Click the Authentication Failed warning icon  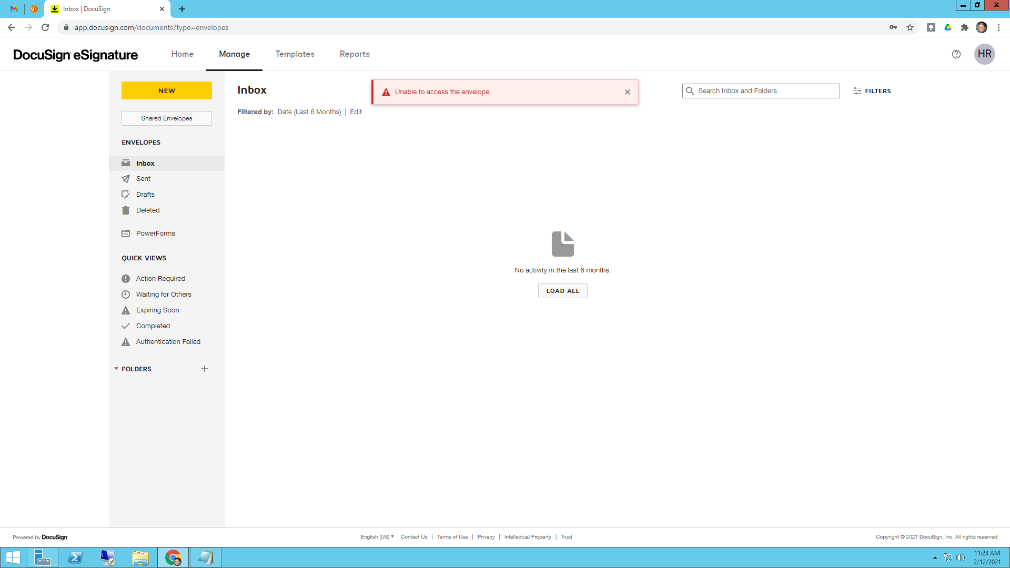tap(126, 342)
